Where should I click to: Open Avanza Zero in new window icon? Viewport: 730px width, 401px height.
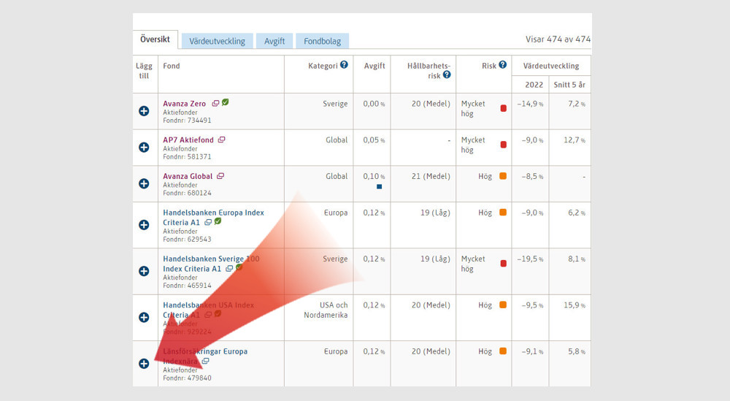(x=216, y=103)
